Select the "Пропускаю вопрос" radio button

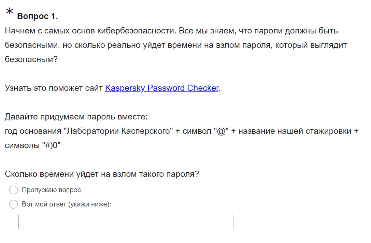[13, 190]
